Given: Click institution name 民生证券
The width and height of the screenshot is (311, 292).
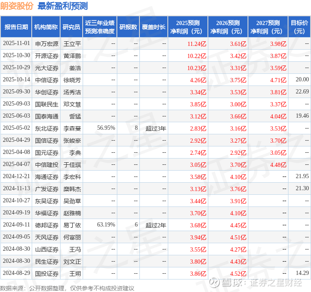Looking at the screenshot, I should coord(47,262).
